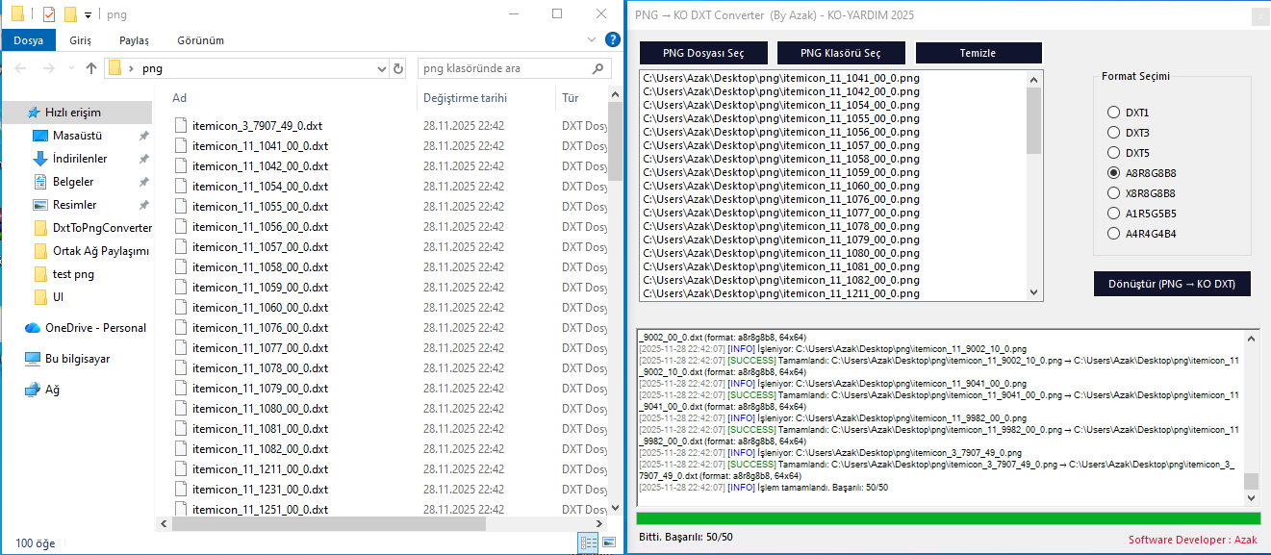
Task: Switch to details view icon in status bar
Action: point(587,542)
